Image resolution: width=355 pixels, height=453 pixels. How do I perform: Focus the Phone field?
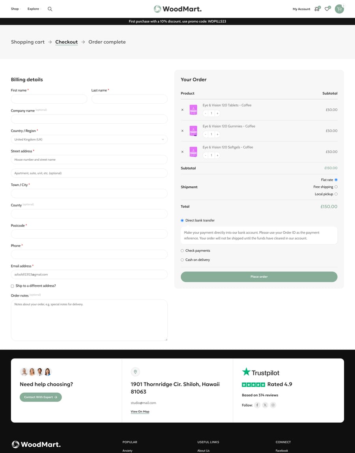click(89, 254)
